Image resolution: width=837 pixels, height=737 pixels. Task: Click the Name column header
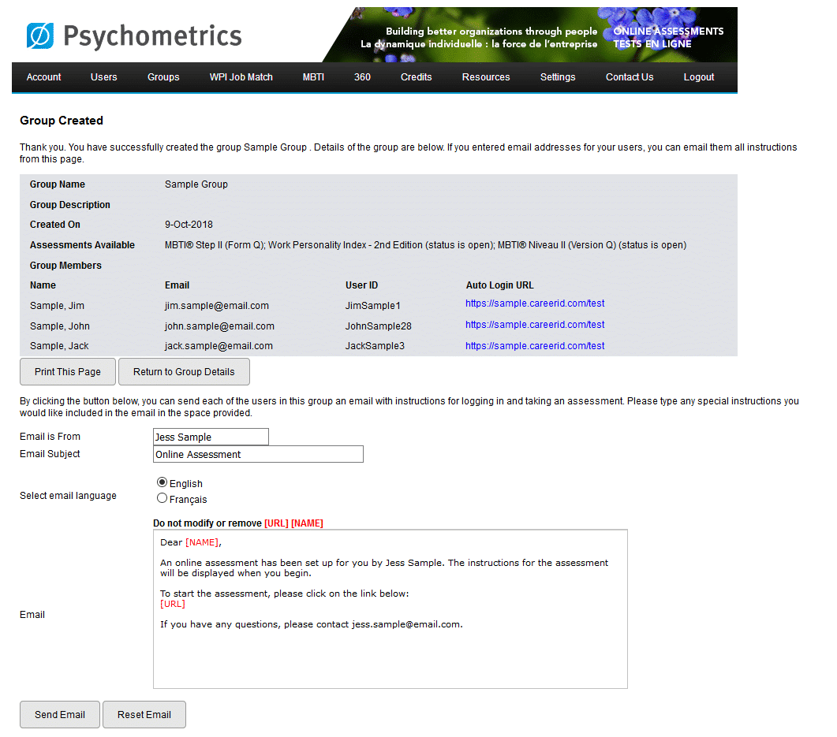click(x=43, y=285)
